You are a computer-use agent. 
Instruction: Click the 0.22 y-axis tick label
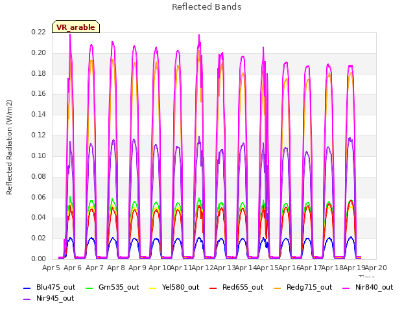click(x=38, y=32)
